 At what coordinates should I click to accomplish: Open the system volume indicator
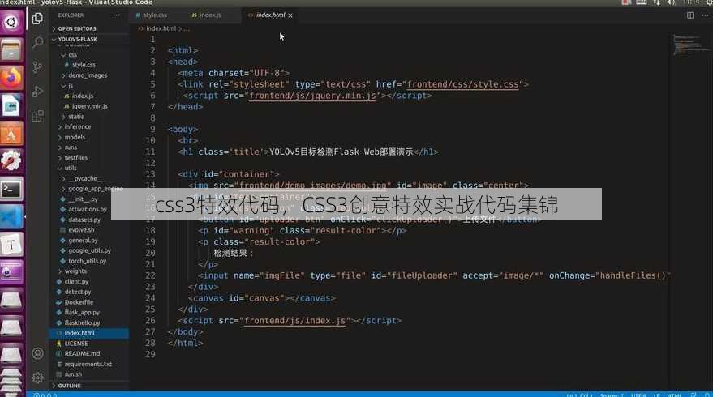[671, 2]
